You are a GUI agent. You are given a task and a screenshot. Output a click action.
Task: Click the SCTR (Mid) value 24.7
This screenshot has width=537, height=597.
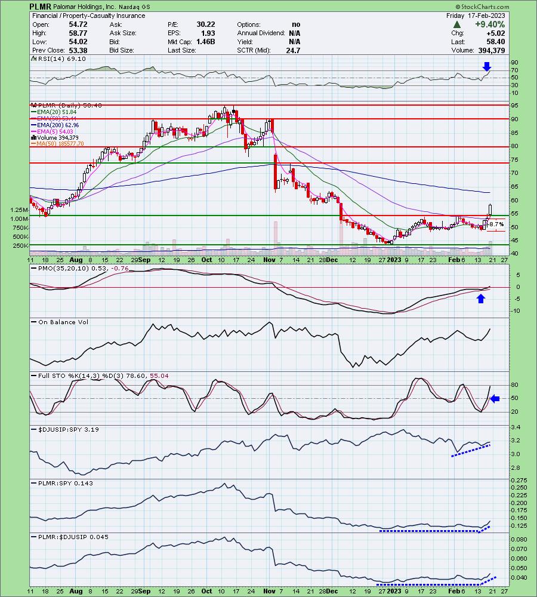tap(293, 50)
